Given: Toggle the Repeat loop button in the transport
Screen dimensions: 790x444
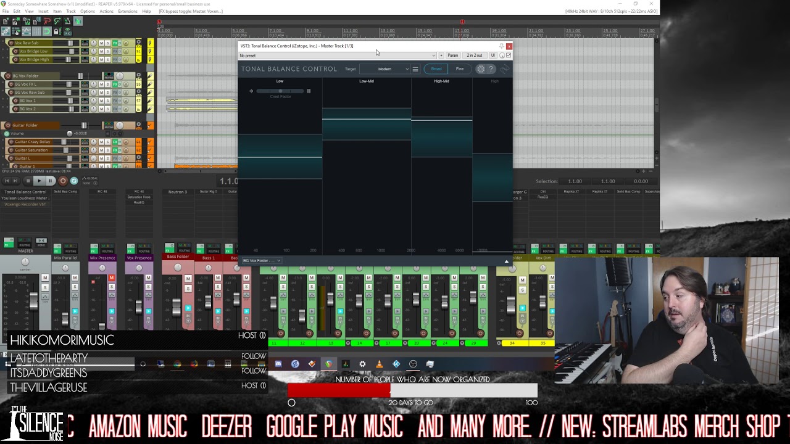Looking at the screenshot, I should tap(74, 181).
